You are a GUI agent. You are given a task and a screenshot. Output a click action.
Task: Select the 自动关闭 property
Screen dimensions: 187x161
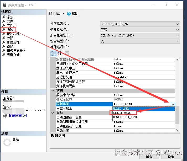coord(116,131)
